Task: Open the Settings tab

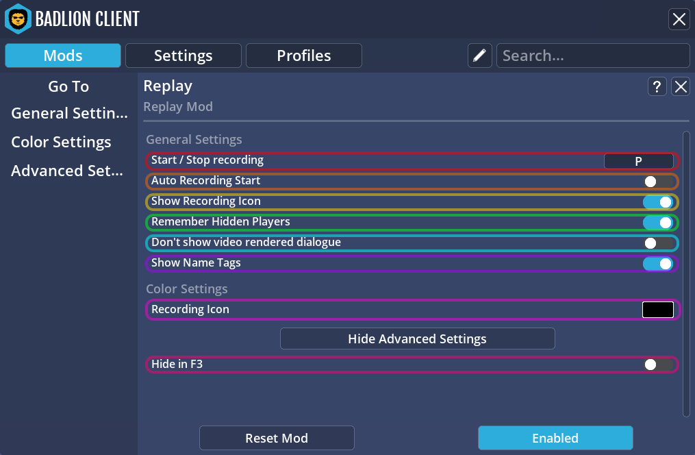Action: 183,56
